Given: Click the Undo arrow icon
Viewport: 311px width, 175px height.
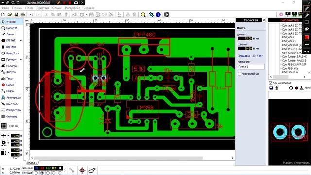Looking at the screenshot, I should pyautogui.click(x=31, y=15).
